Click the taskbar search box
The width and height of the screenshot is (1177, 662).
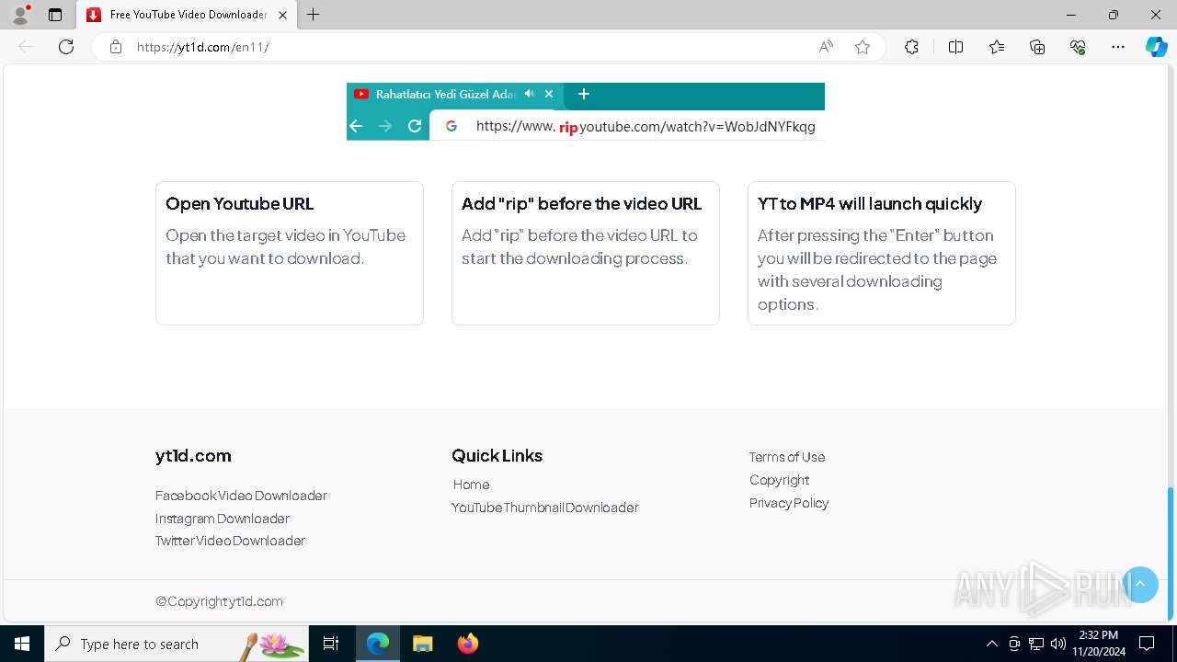[177, 644]
